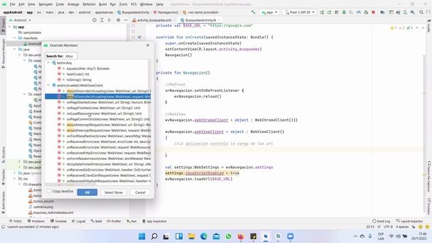
Task: Click the Device Manager phone icon in toolbar
Action: pyautogui.click(x=405, y=12)
